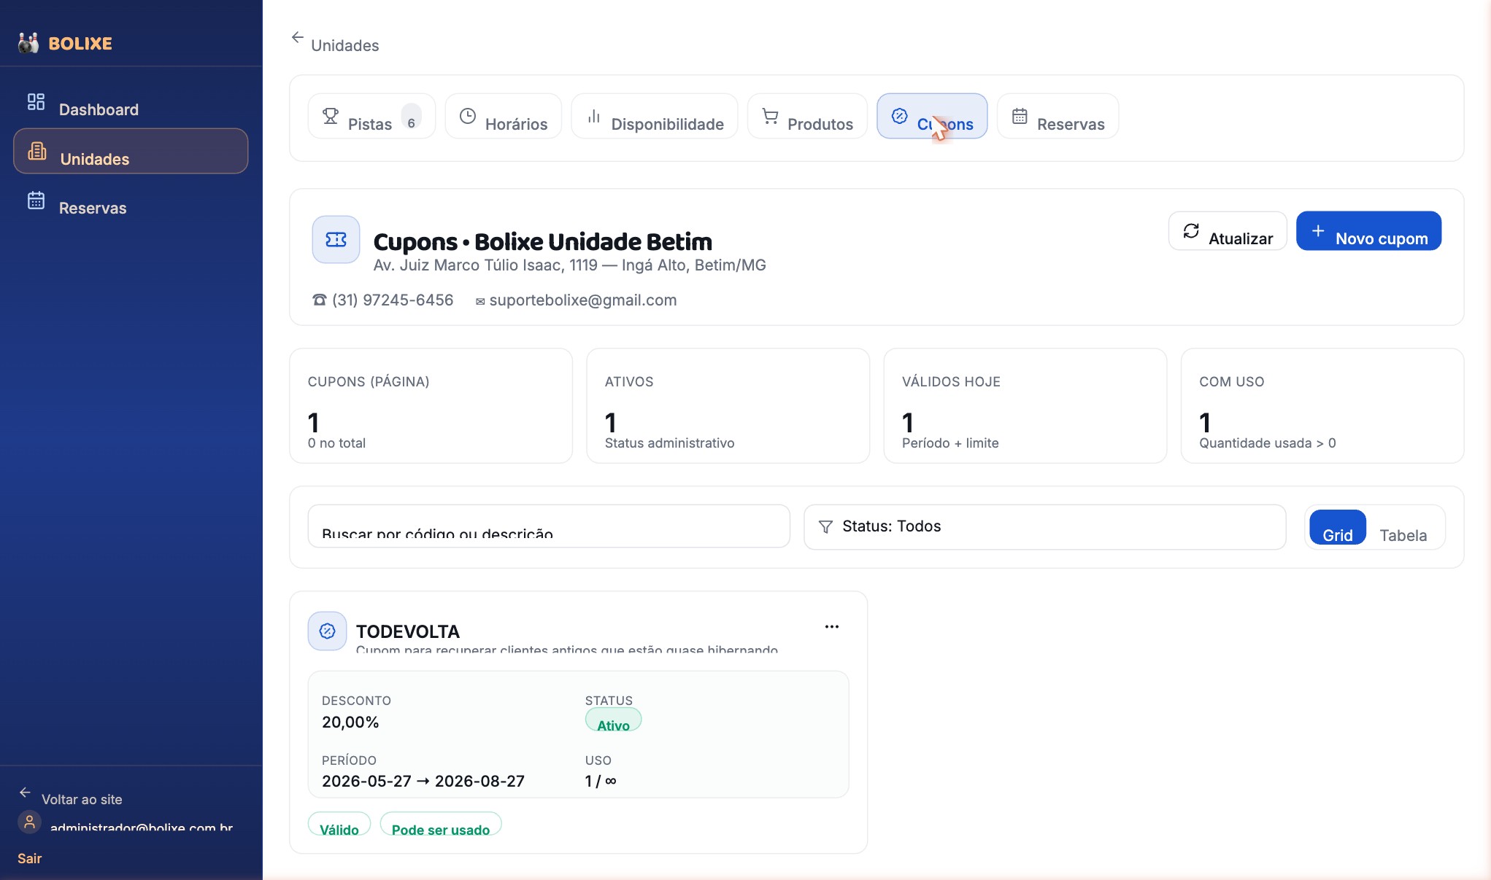The height and width of the screenshot is (880, 1491).
Task: Click the Cupons (Página) stat card
Action: point(431,405)
